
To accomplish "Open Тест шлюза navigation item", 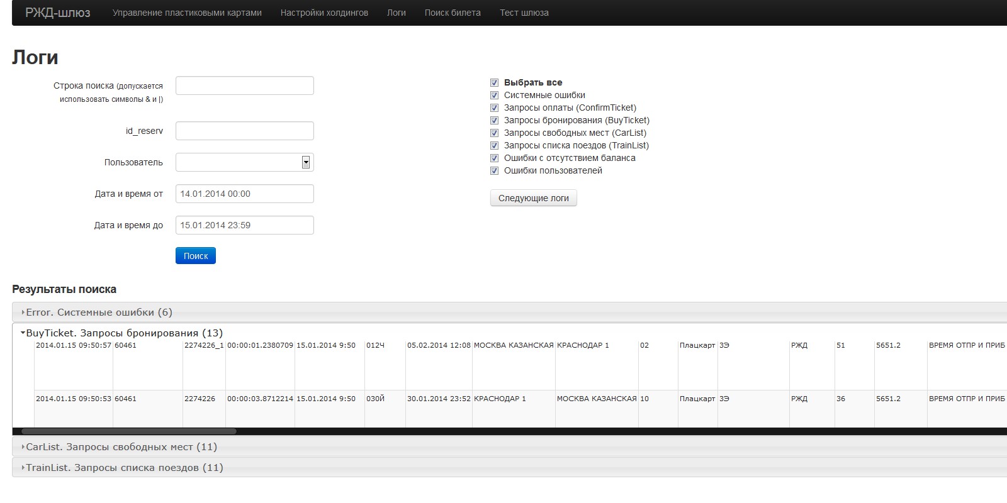I will (524, 13).
